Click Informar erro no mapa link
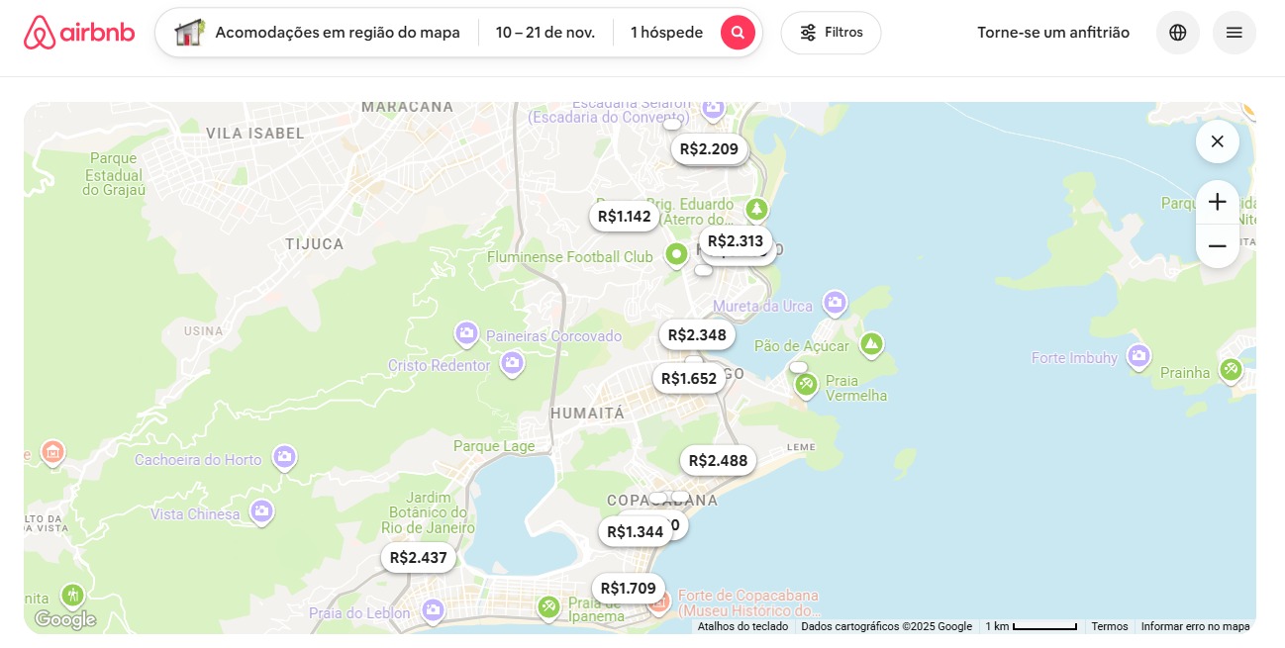The height and width of the screenshot is (648, 1285). coord(1195,626)
